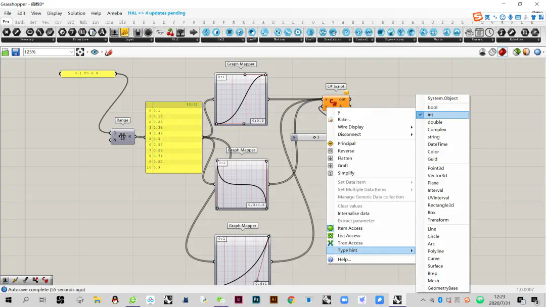Viewport: 546px width, 307px height.
Task: Open Chrome from the taskbar
Action: pyautogui.click(x=291, y=300)
